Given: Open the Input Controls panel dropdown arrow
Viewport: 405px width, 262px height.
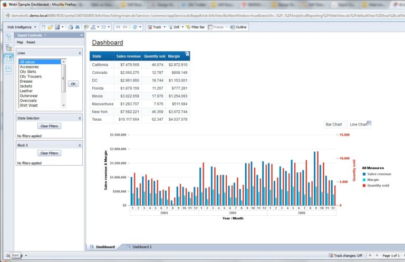Looking at the screenshot, I should click(45, 35).
